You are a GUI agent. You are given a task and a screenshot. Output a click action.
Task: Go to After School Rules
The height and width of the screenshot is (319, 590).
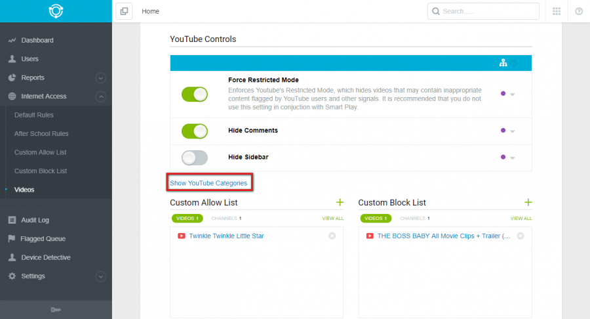(41, 134)
